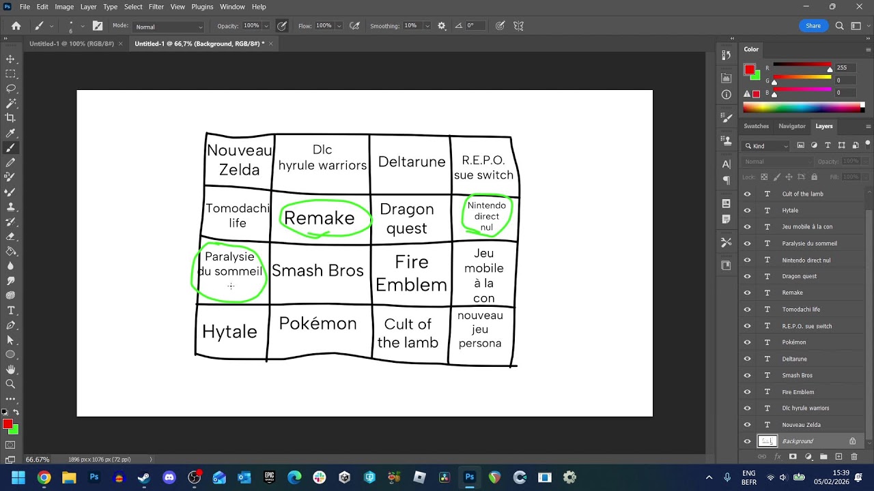Hide the Remake layer

click(x=747, y=293)
